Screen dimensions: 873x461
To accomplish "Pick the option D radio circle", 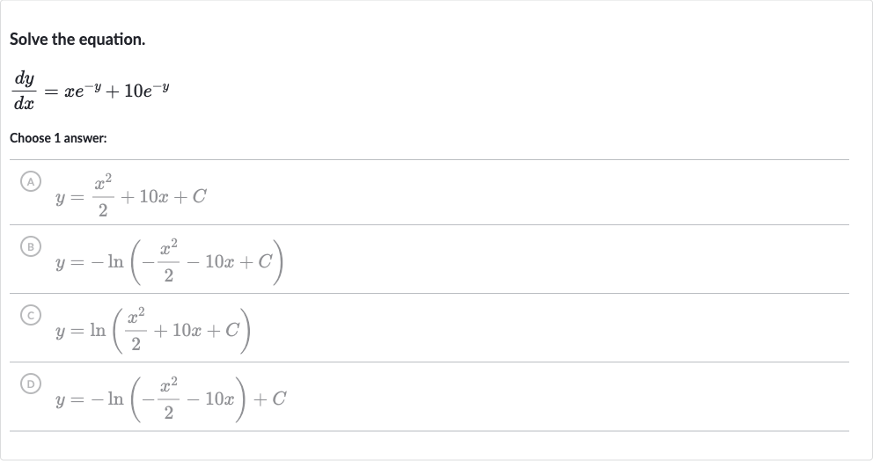I will 31,384.
